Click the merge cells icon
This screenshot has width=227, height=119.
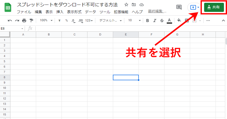[x=194, y=21]
